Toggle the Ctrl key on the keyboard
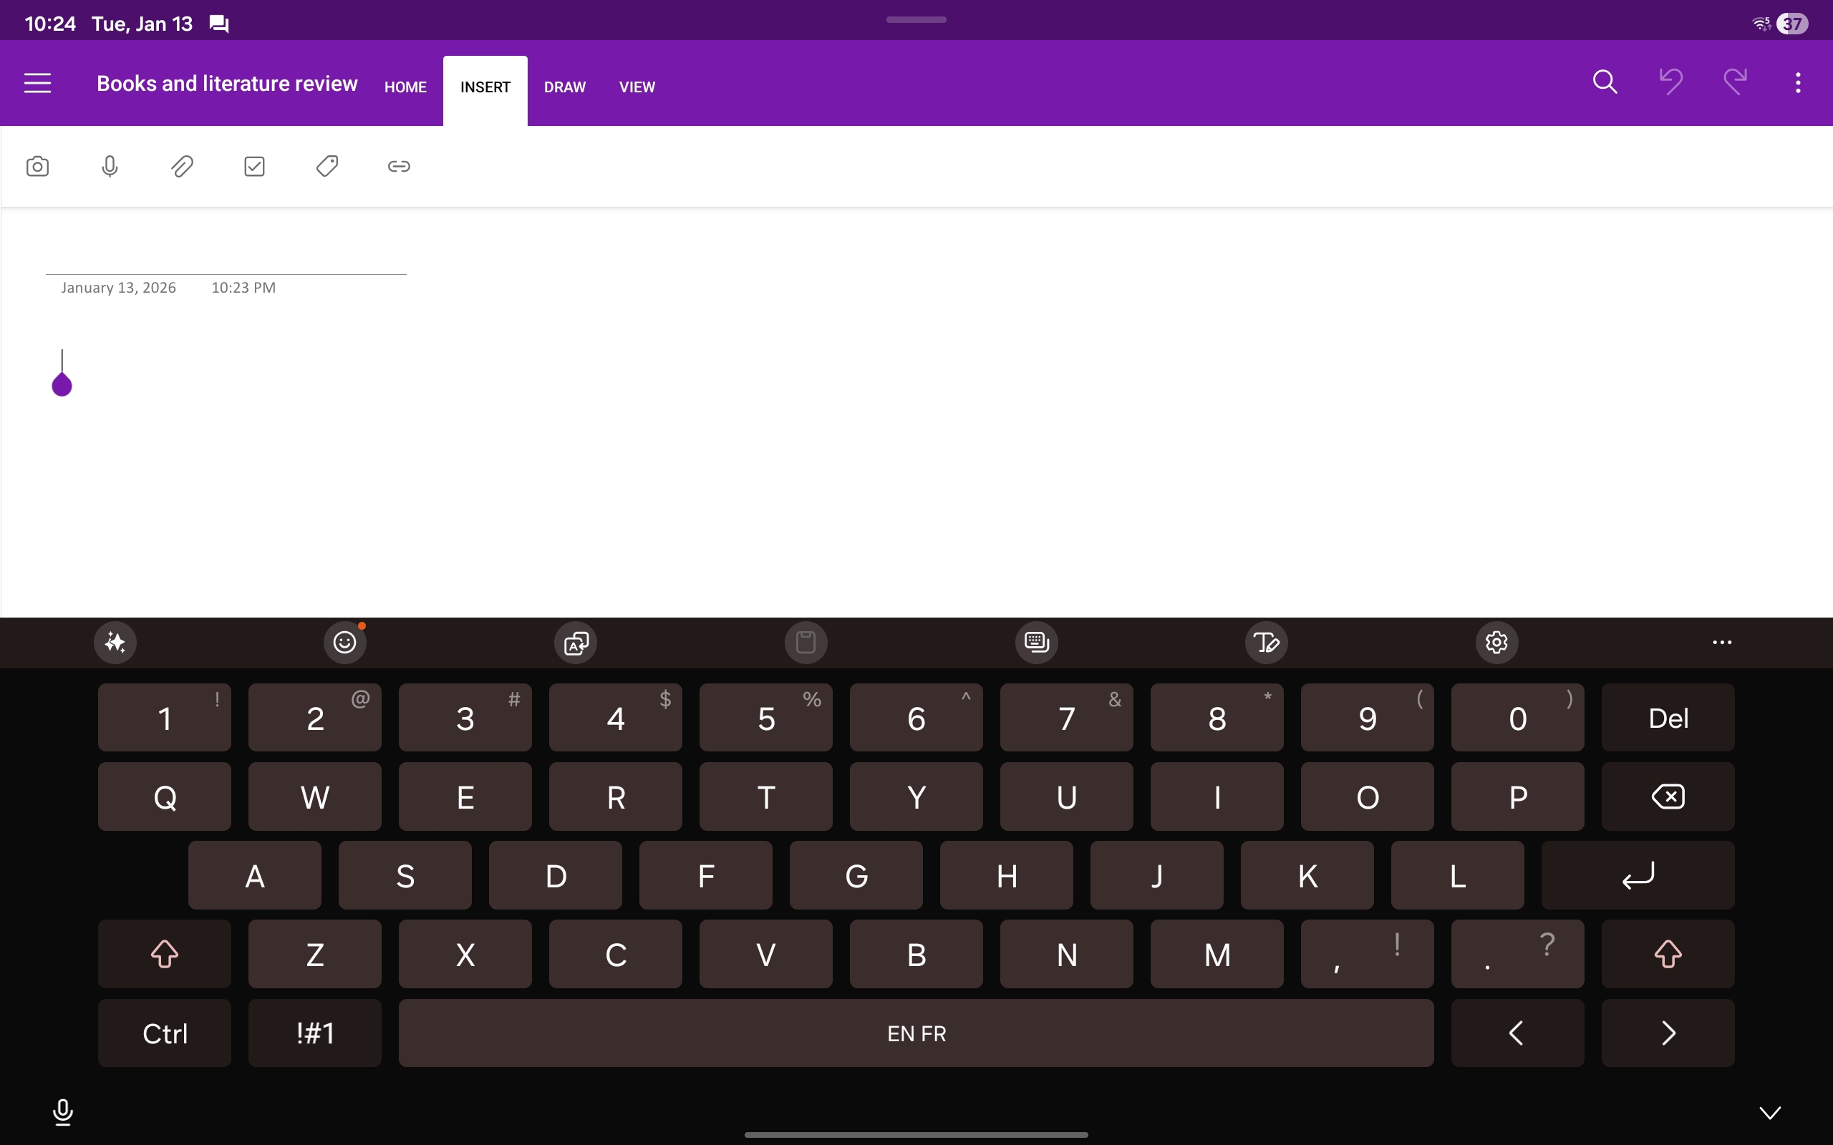Screen dimensions: 1833x1145 [165, 1032]
